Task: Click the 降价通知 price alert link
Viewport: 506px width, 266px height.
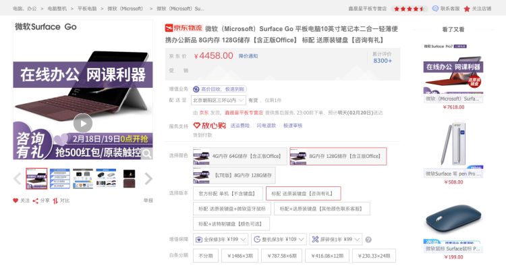Action: 248,56
